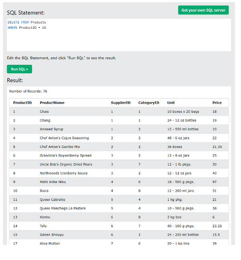Click unit cell 12 - 550 ml bottles
The width and height of the screenshot is (241, 260).
coord(183,129)
